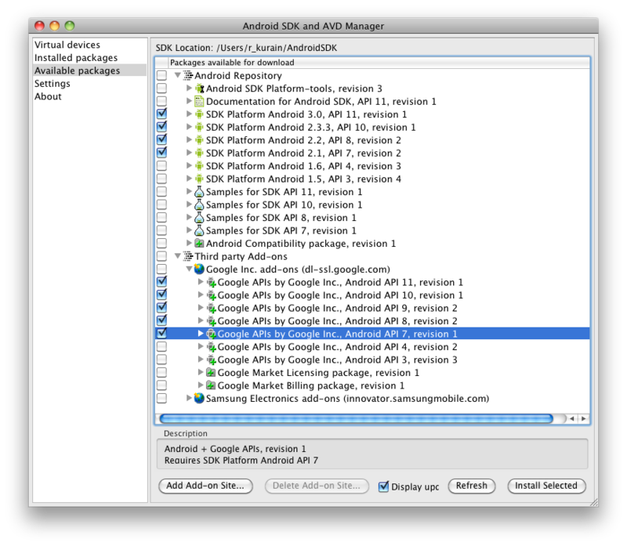Click the globe icon for Samsung Electronics add-ons

pos(199,398)
